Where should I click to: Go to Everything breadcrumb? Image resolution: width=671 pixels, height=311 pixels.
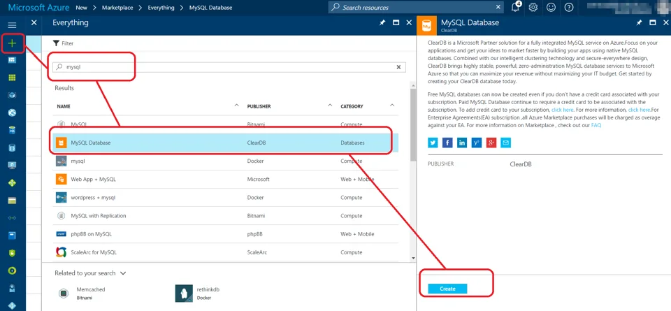(161, 8)
